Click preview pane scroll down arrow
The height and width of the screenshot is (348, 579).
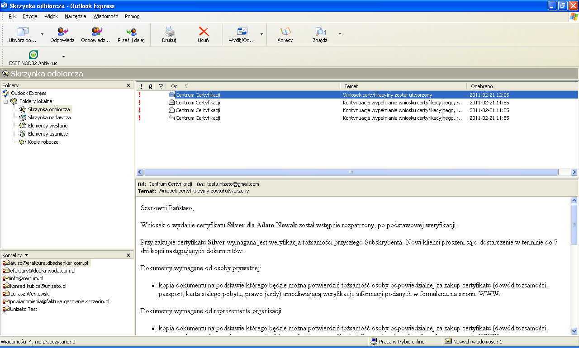coord(574,331)
